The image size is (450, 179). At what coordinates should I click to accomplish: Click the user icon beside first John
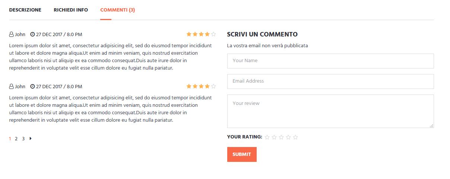11,35
